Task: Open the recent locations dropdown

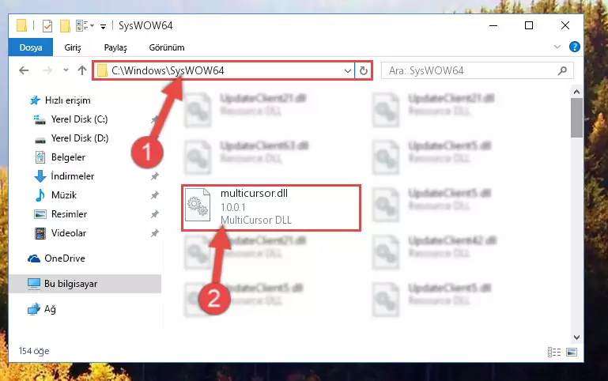Action: coord(66,70)
